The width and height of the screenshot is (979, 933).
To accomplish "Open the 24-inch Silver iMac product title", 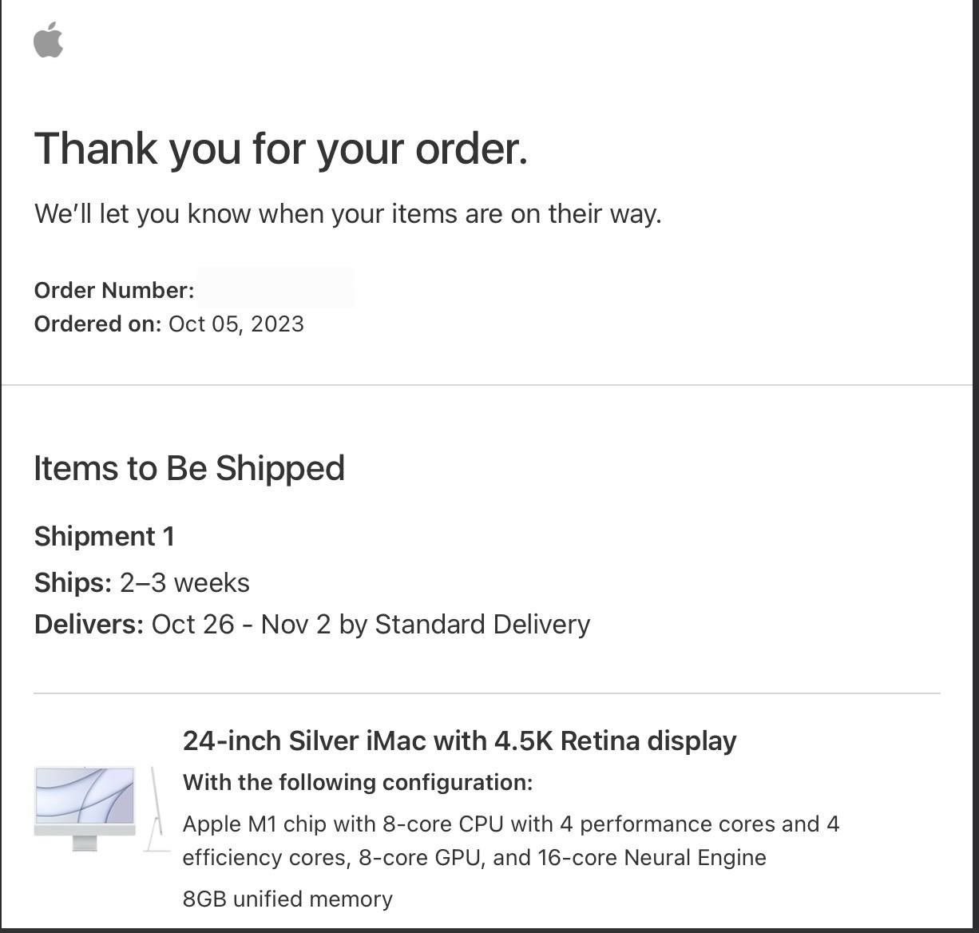I will point(459,740).
